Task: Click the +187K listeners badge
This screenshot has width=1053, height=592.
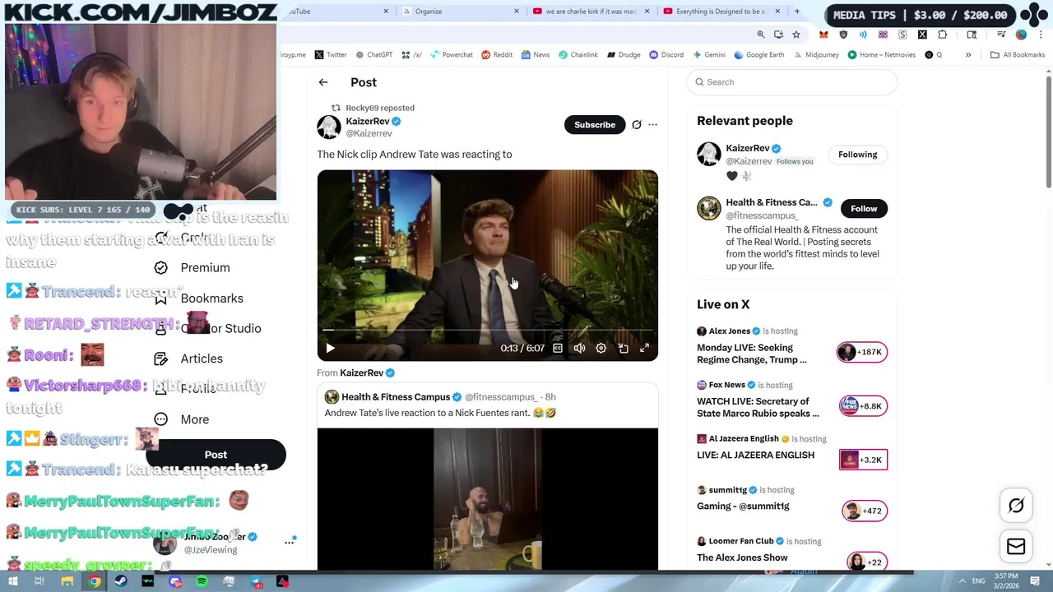Action: pyautogui.click(x=862, y=352)
